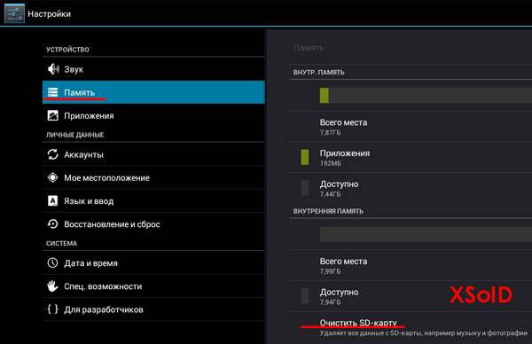Tap the Дата и время clock icon
Viewport: 532px width, 344px height.
point(52,262)
